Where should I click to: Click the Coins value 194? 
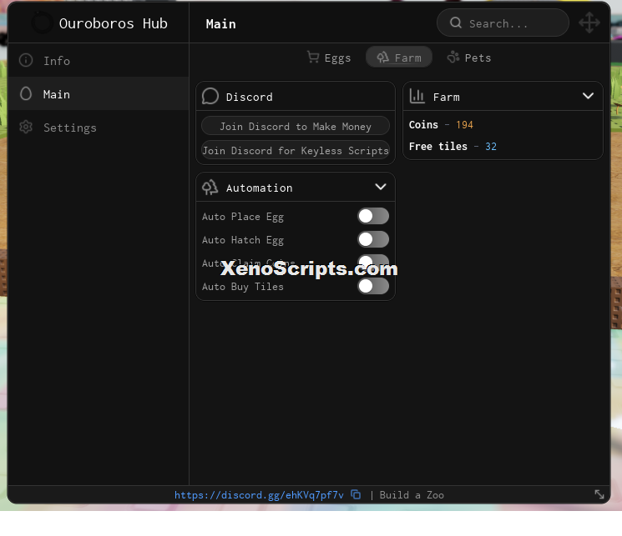point(464,125)
